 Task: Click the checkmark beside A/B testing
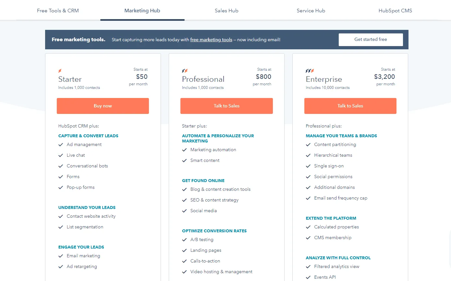click(184, 240)
